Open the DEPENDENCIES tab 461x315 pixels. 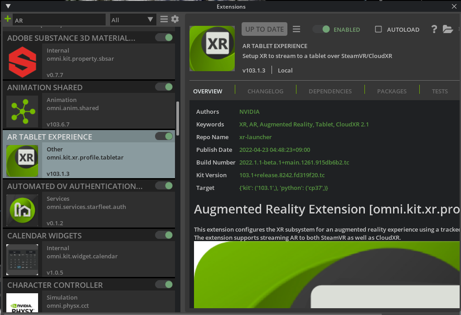point(330,91)
